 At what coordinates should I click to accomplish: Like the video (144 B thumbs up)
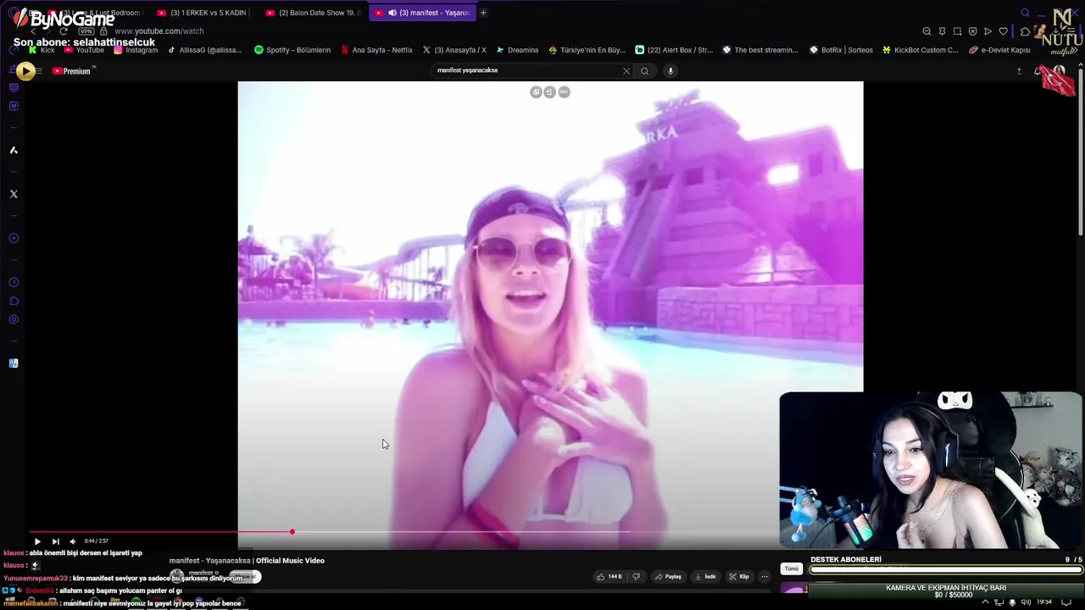609,577
